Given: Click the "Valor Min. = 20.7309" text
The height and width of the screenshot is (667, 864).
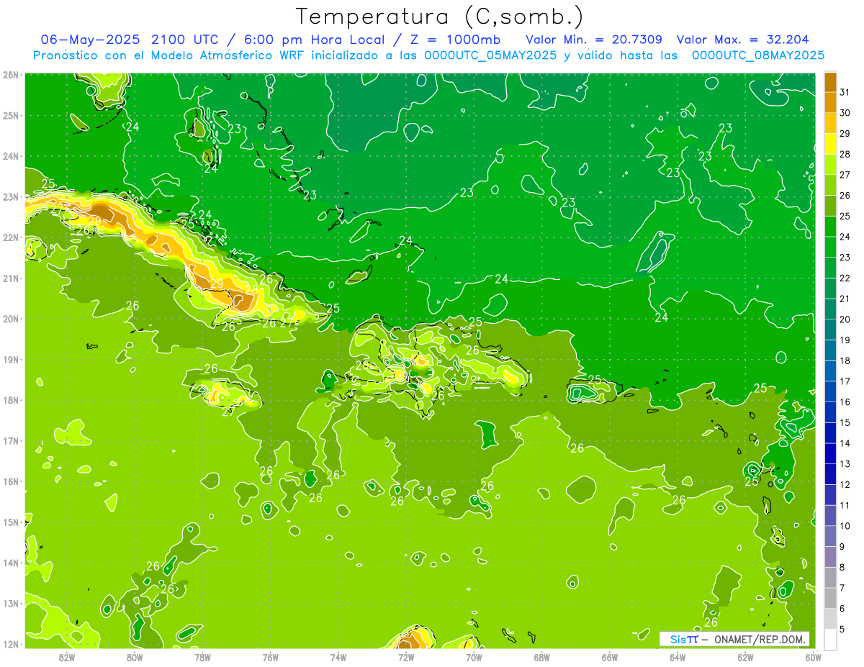Looking at the screenshot, I should tap(594, 39).
